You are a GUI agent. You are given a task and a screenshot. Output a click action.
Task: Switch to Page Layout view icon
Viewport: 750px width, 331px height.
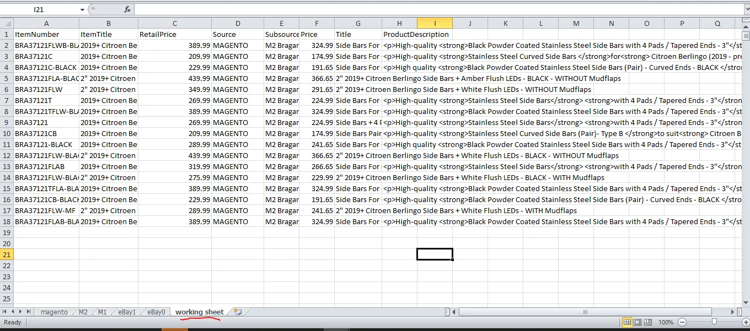click(637, 322)
